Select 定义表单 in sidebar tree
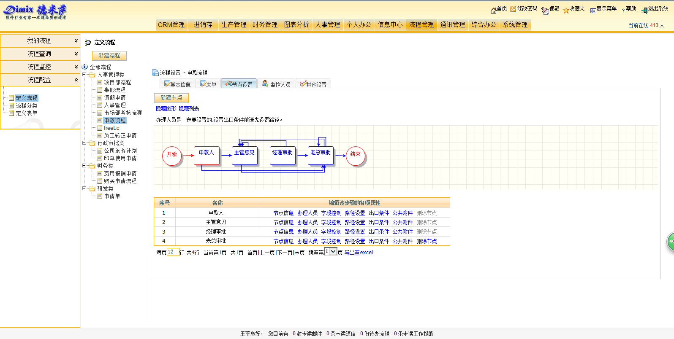This screenshot has height=339, width=674. tap(26, 113)
